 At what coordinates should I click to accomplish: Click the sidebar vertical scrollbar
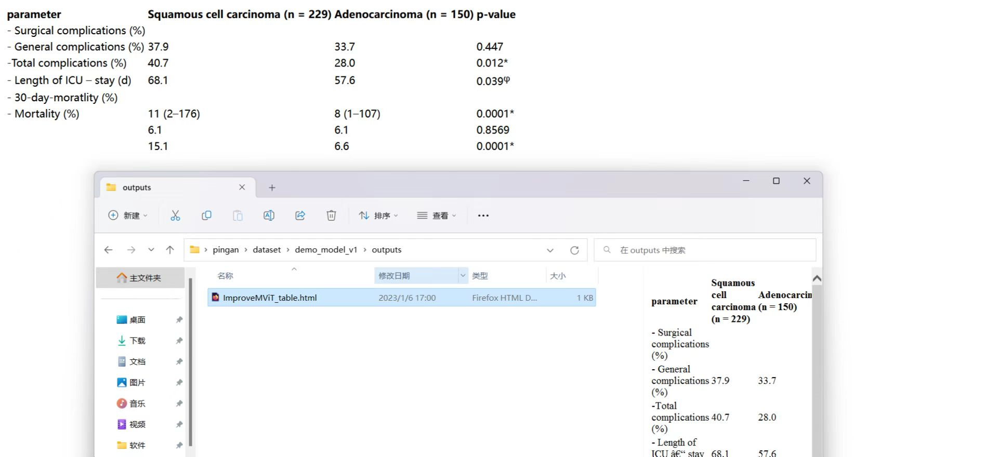[x=190, y=362]
